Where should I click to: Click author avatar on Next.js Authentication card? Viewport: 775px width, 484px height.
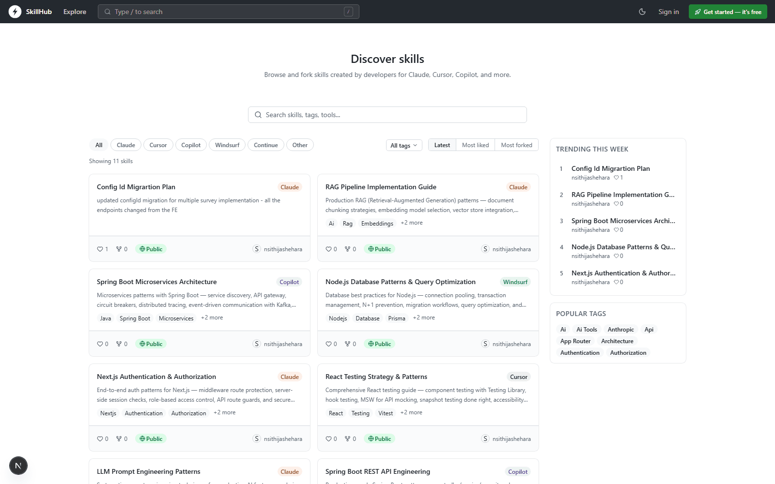point(257,439)
